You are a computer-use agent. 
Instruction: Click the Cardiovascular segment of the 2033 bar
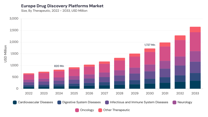click(195, 85)
